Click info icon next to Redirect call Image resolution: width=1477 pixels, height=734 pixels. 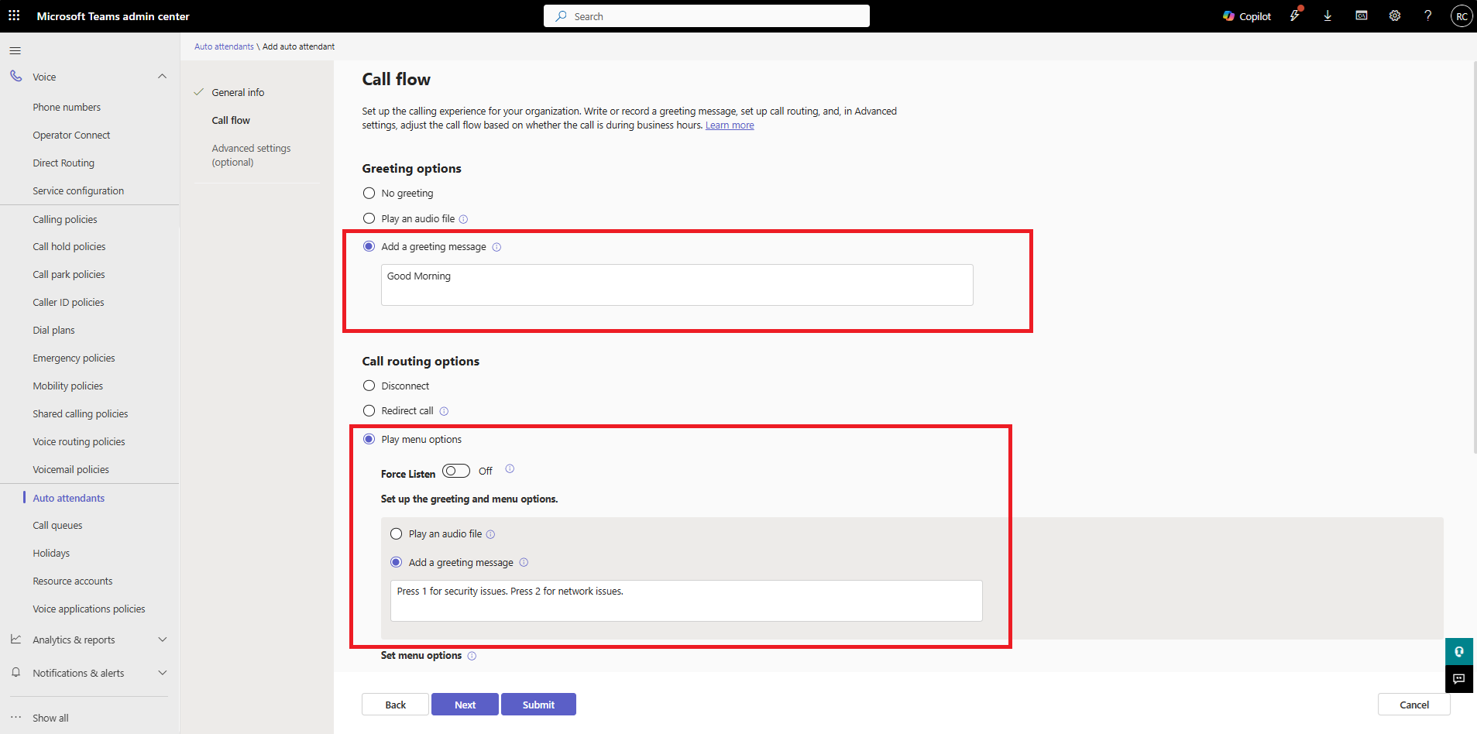pos(444,411)
